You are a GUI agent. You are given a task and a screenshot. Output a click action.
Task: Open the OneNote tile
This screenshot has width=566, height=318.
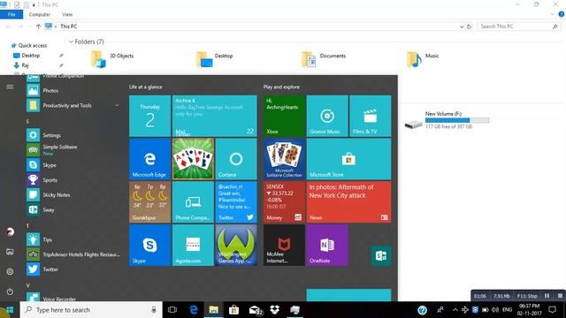point(327,246)
